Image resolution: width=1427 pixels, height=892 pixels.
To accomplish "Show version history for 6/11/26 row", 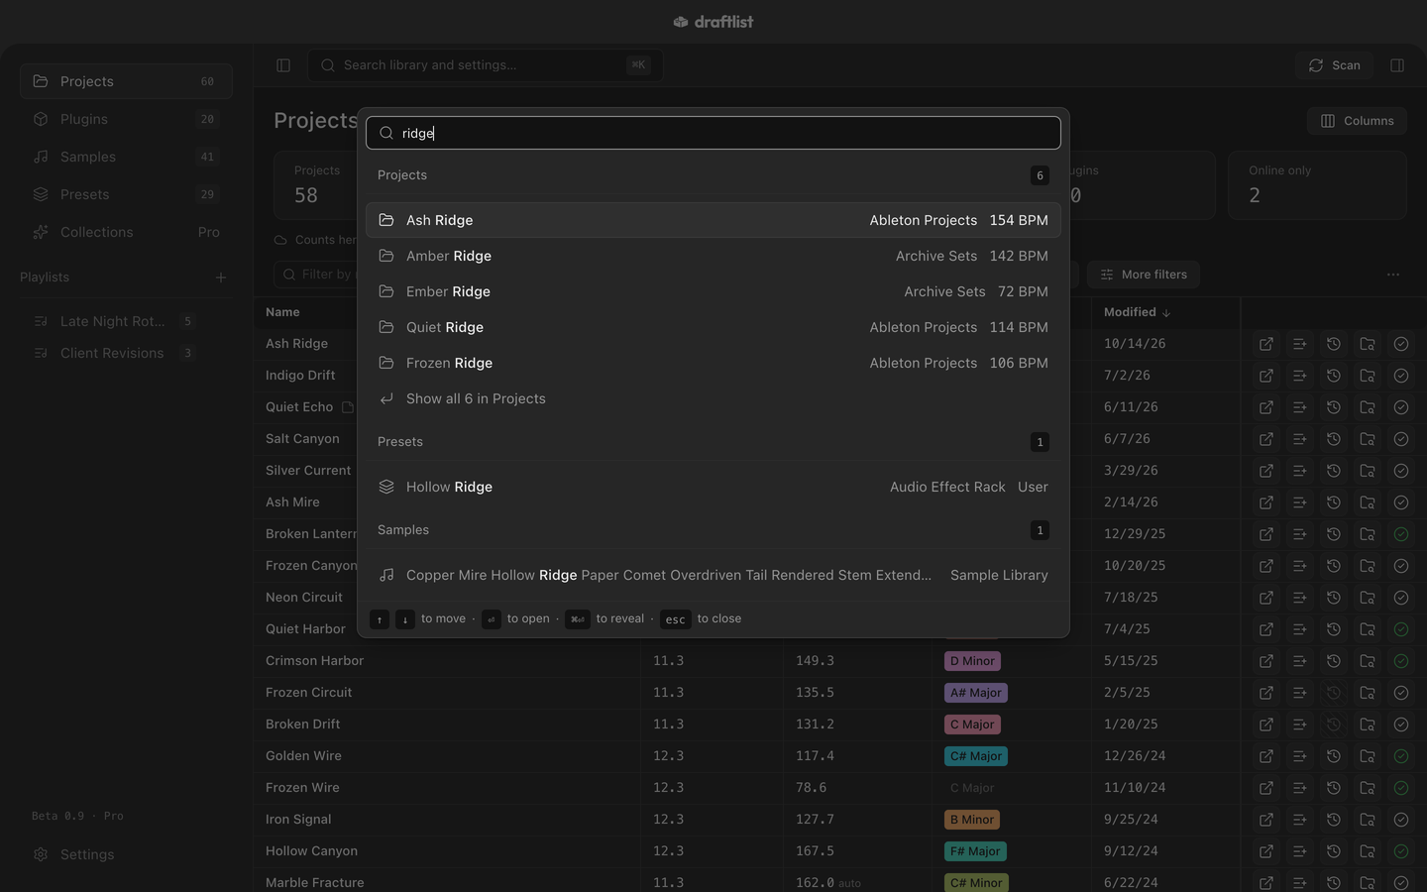I will point(1334,407).
